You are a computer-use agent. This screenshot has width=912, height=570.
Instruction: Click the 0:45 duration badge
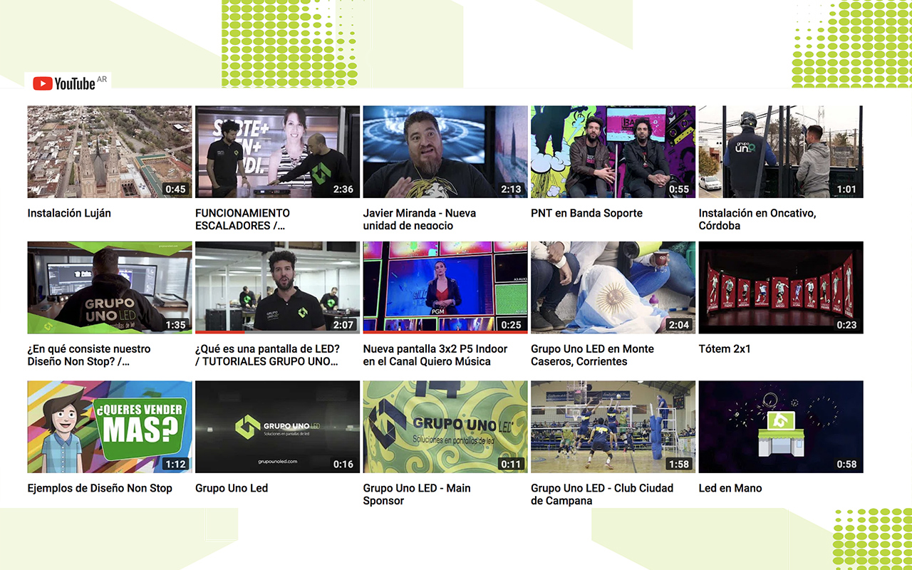coord(175,189)
